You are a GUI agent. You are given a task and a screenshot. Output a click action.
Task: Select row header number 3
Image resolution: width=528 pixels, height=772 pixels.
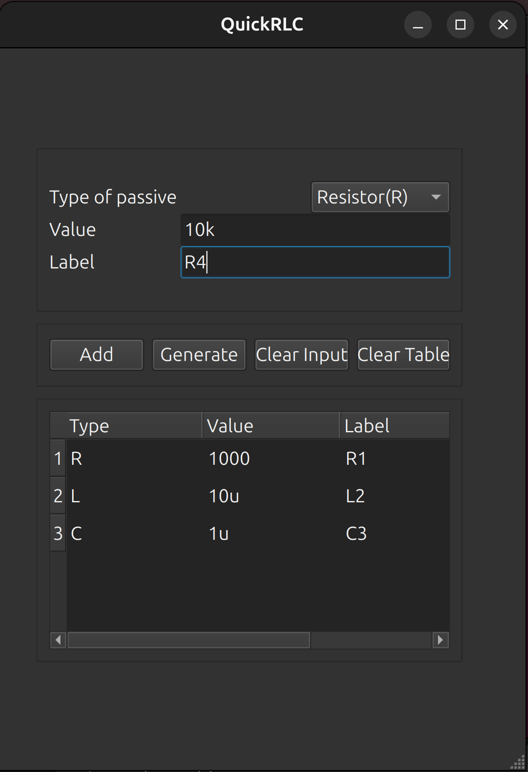point(58,534)
